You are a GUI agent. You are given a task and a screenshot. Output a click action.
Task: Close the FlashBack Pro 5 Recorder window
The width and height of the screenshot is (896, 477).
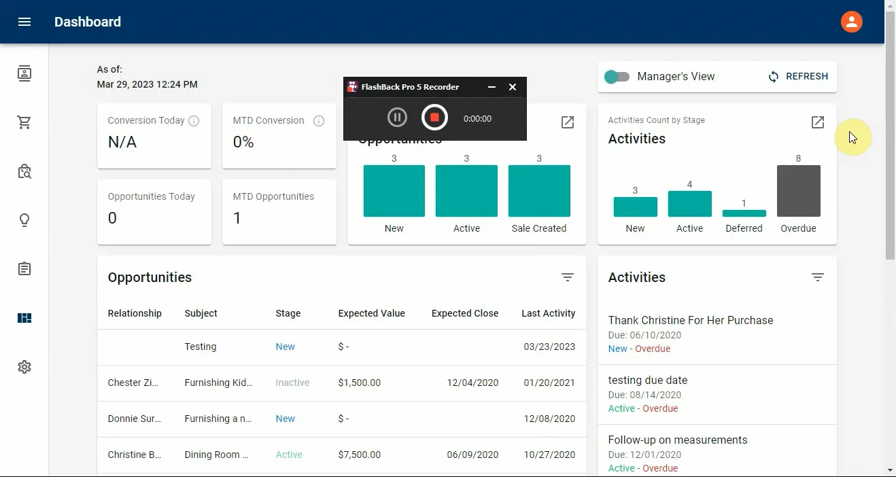(513, 87)
